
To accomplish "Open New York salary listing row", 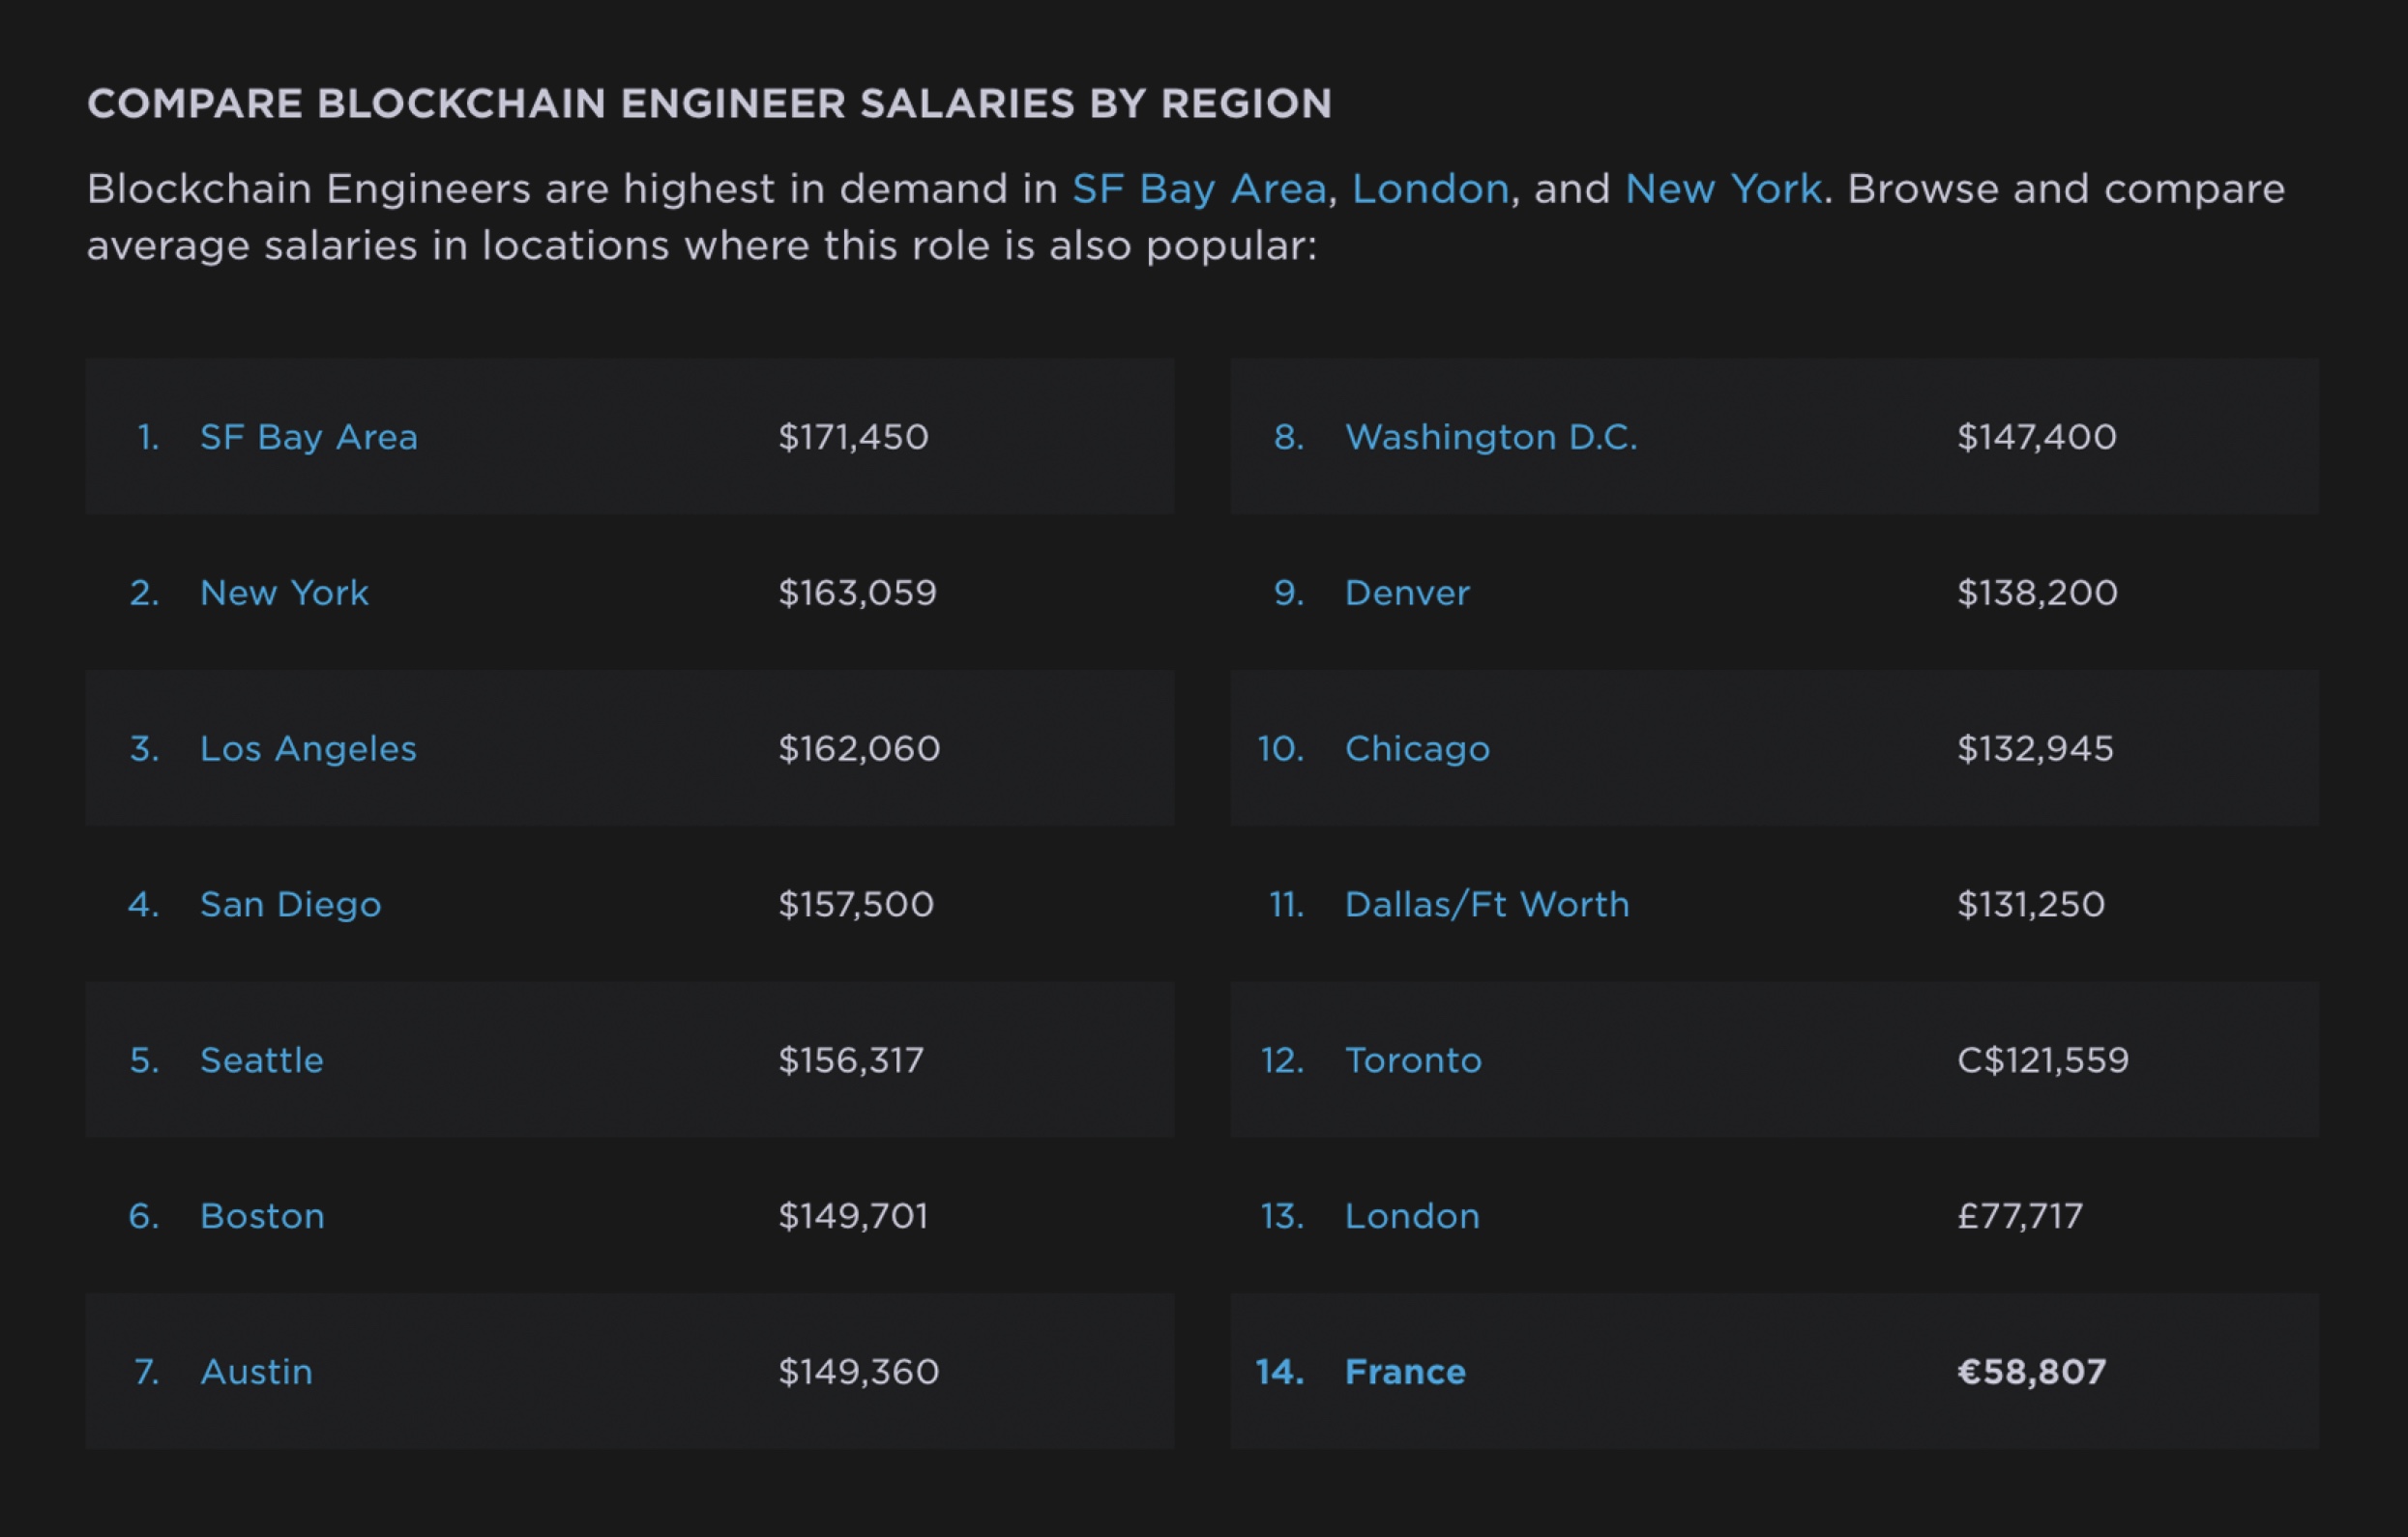I will click(284, 593).
